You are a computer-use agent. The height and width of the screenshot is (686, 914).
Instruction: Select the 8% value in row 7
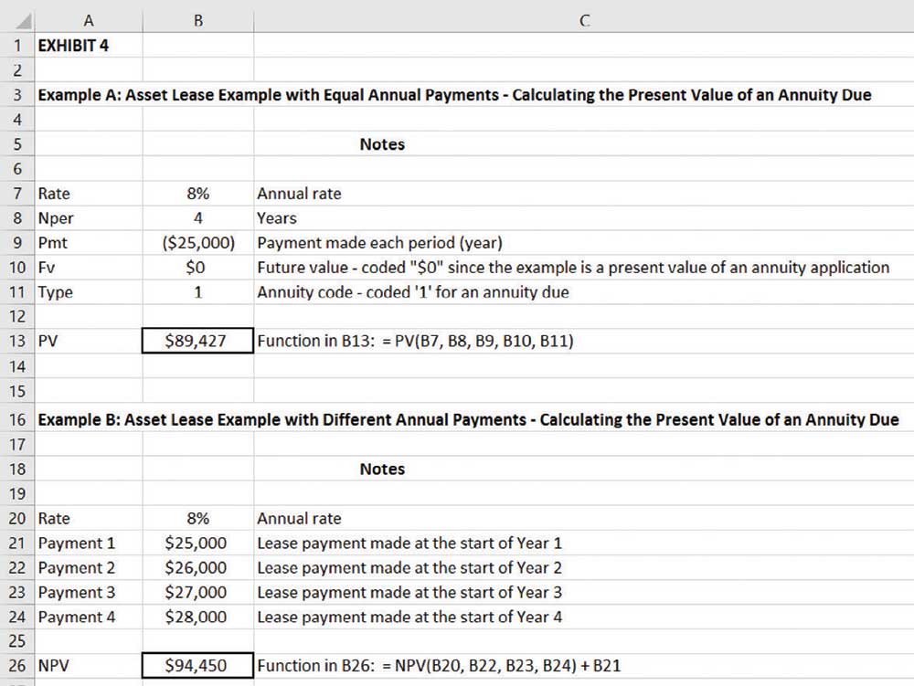pyautogui.click(x=198, y=194)
